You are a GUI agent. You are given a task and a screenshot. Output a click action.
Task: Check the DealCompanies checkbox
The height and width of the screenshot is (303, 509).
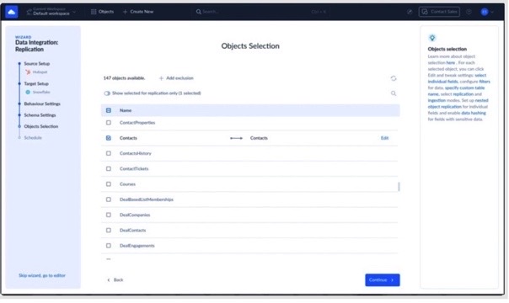coord(109,215)
